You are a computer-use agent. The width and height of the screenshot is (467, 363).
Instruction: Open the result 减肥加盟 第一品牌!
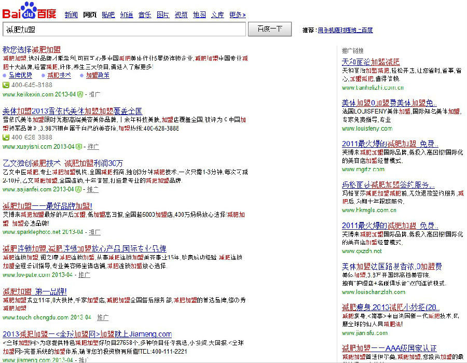coord(35,291)
